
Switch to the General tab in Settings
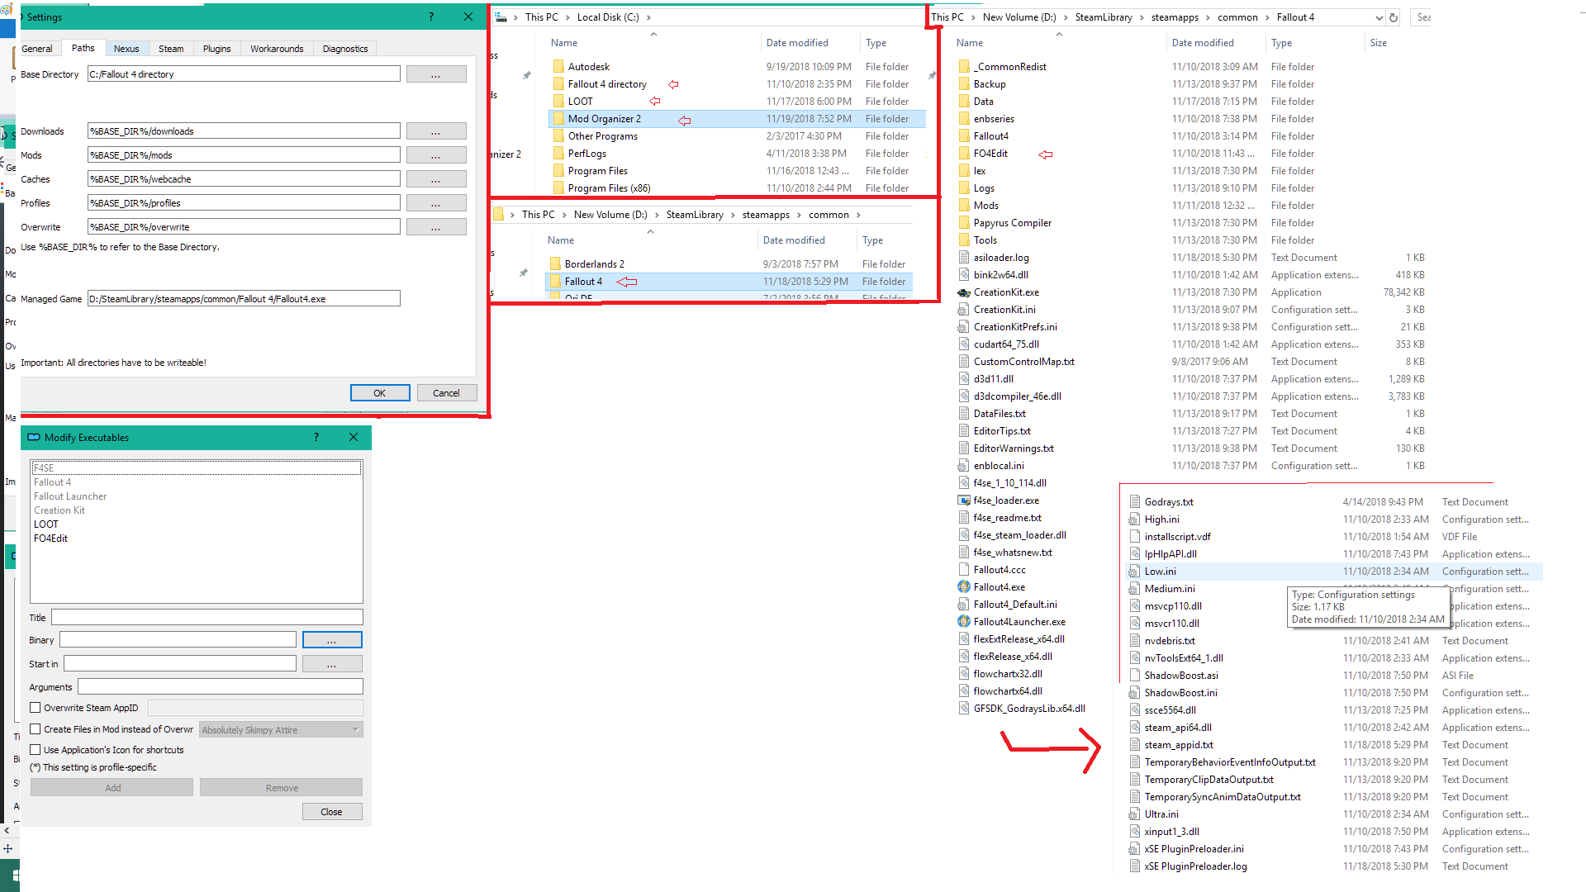pyautogui.click(x=37, y=49)
